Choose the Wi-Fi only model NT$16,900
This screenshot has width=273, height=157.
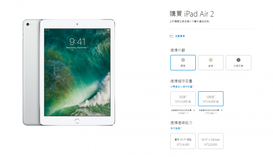(x=183, y=141)
